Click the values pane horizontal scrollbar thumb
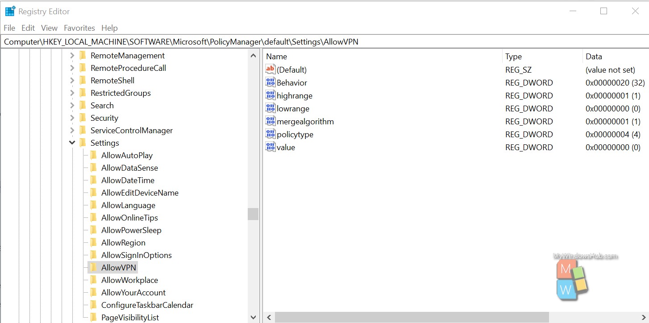Viewport: 649px width, 323px height. [x=412, y=318]
